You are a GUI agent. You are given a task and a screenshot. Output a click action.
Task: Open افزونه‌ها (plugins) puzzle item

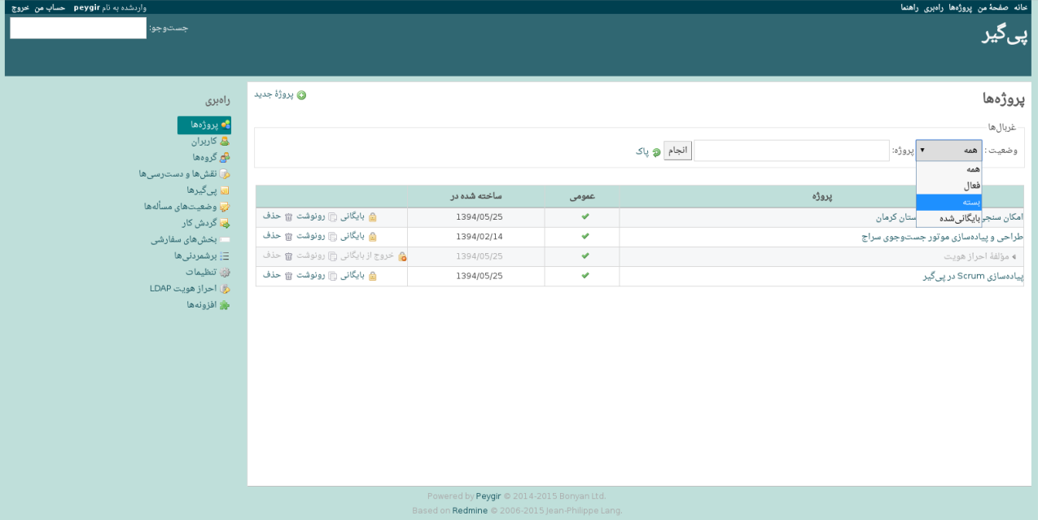(208, 304)
